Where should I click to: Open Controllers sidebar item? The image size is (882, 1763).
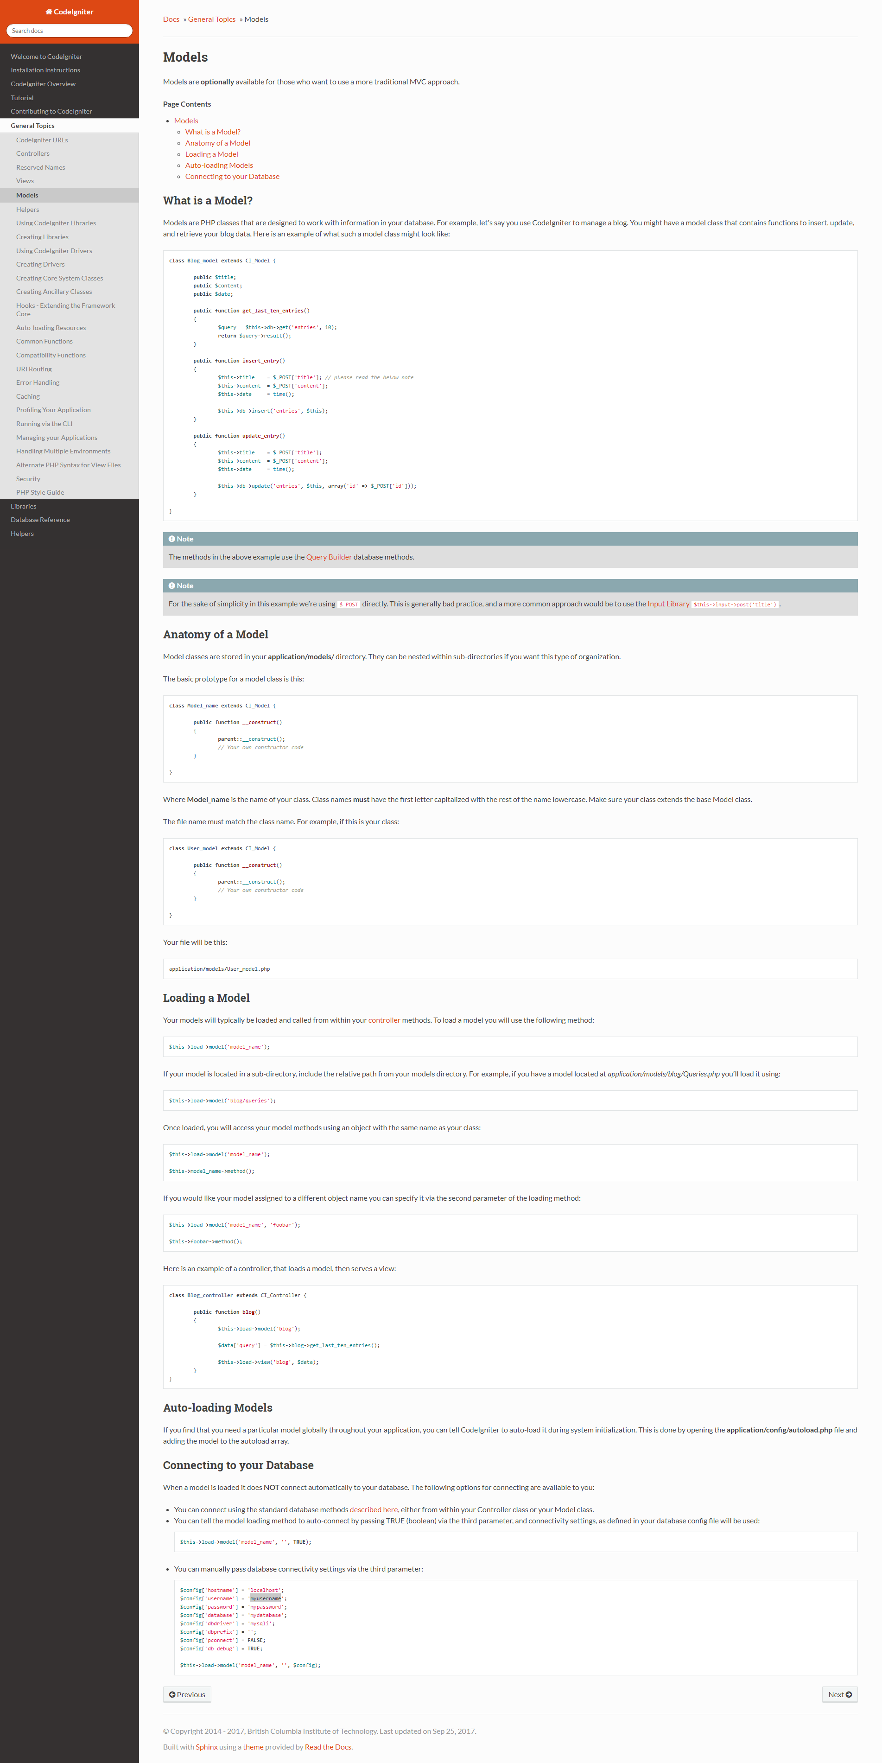click(x=69, y=154)
